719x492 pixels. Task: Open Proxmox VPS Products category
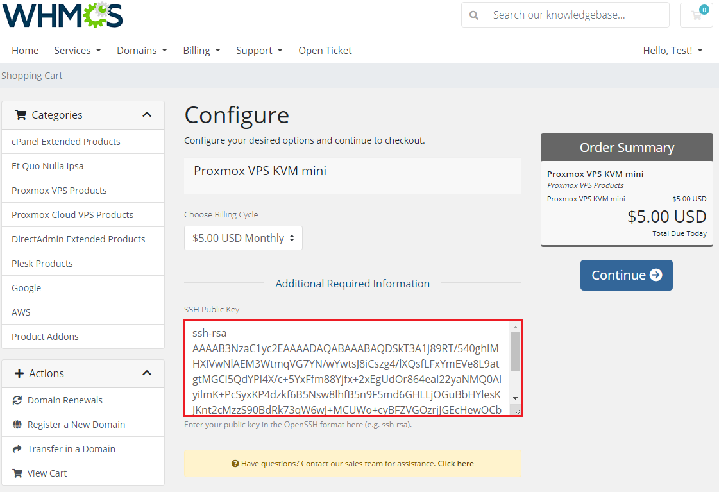coord(83,191)
